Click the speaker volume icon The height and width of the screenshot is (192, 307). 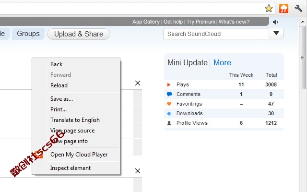(275, 22)
